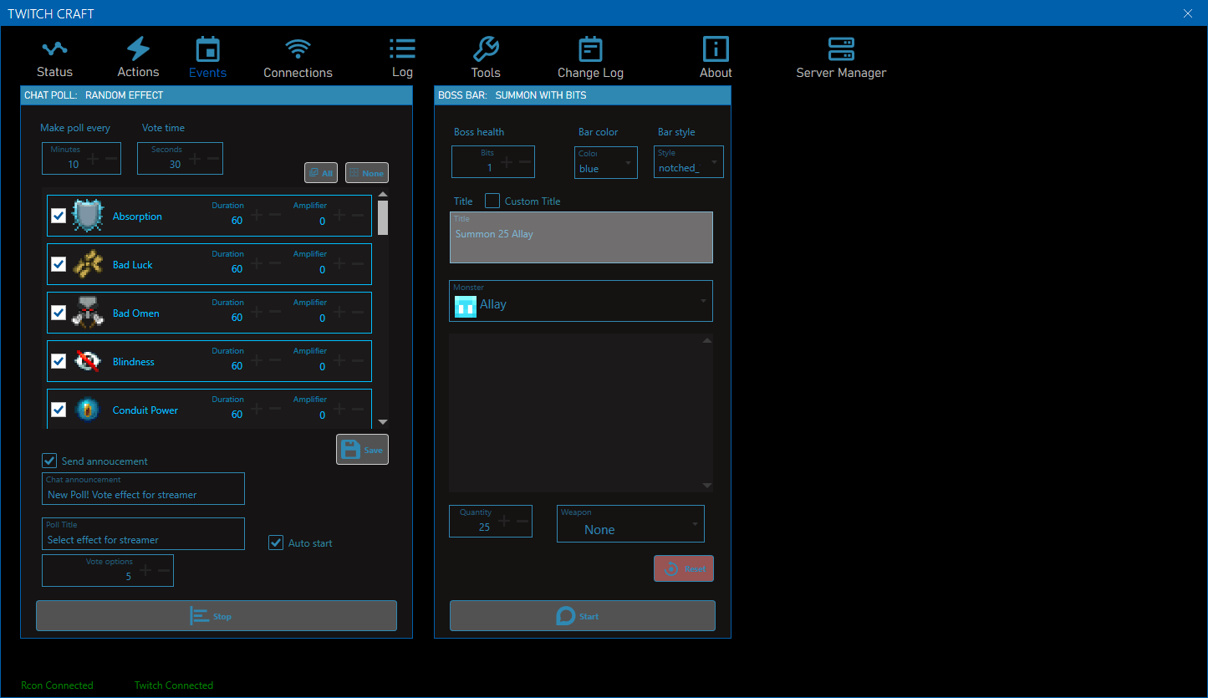
Task: Switch to the Events tab
Action: pos(207,58)
